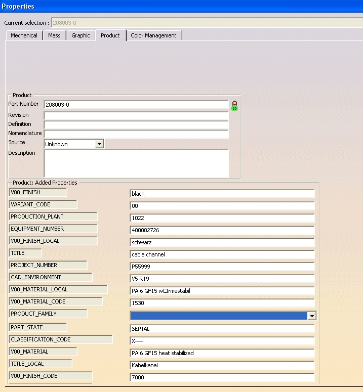This screenshot has width=363, height=392.
Task: Edit the V00_FINISH value black
Action: coord(222,194)
